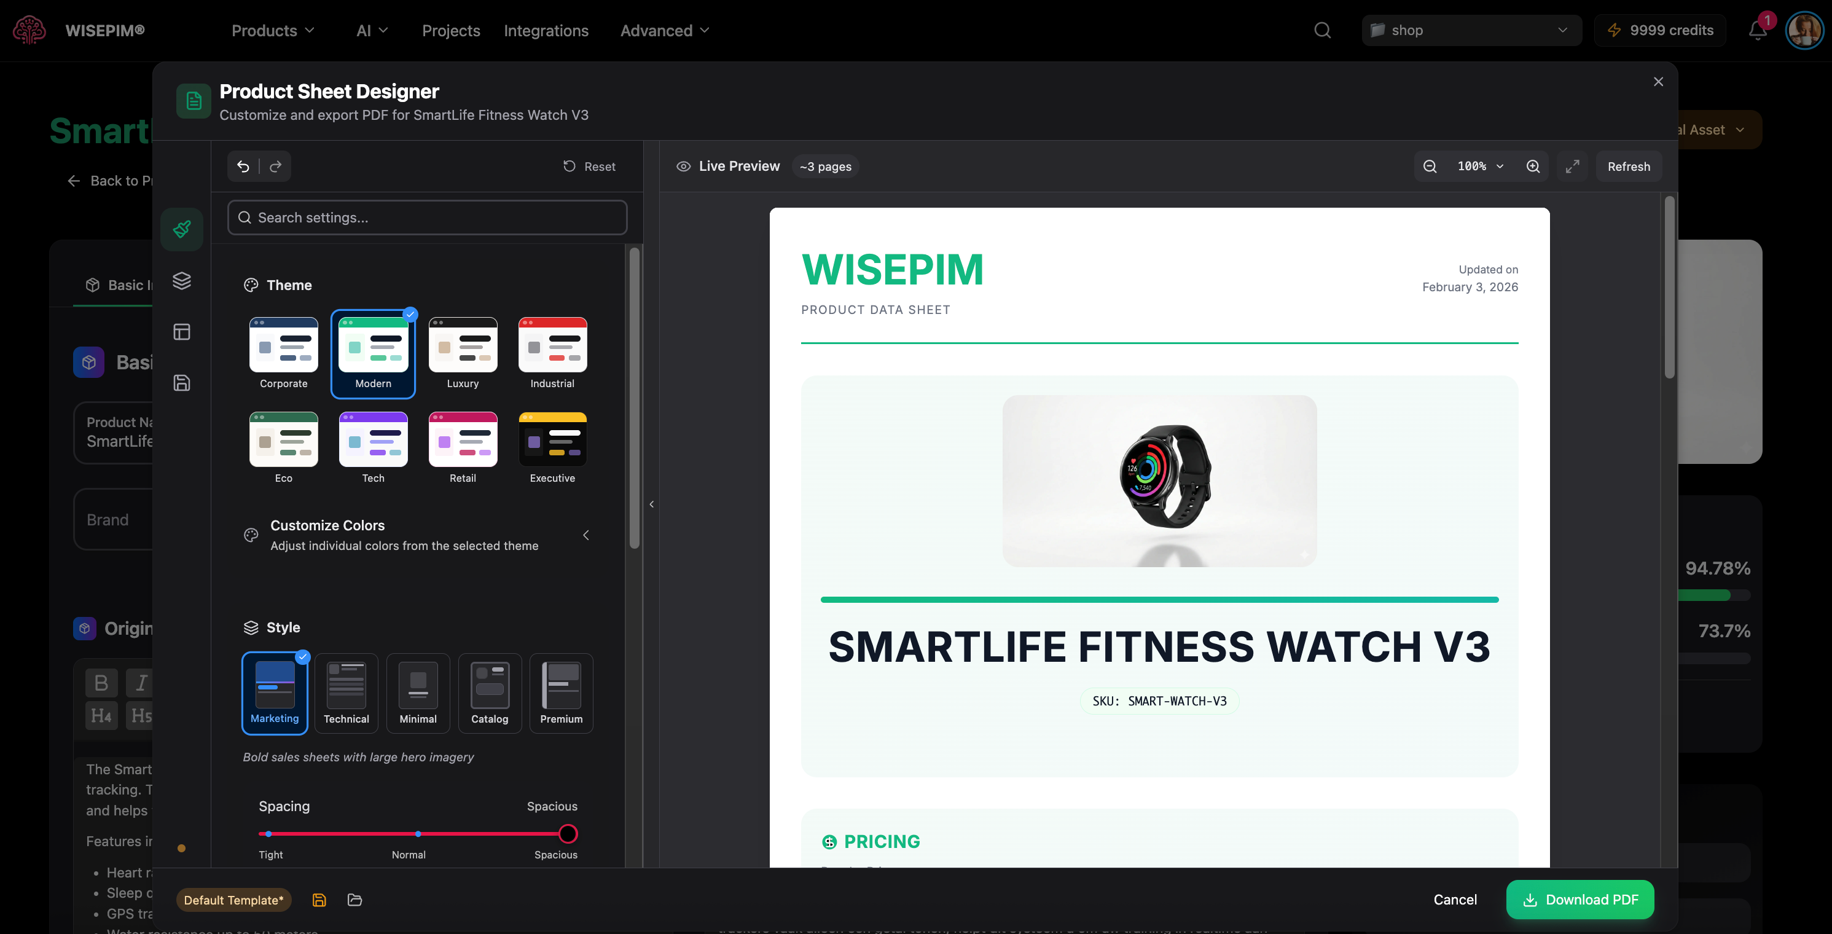Click the Download PDF button

pyautogui.click(x=1580, y=900)
